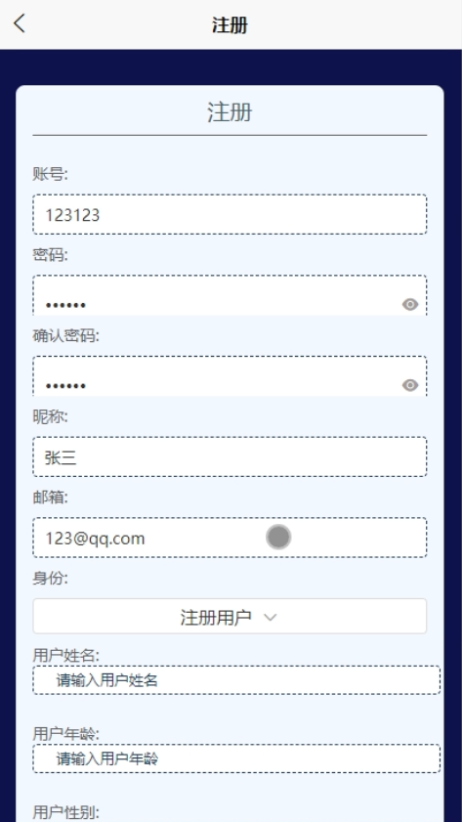The width and height of the screenshot is (462, 822).
Task: Click the 请输入用户姓名 input box
Action: click(x=236, y=680)
